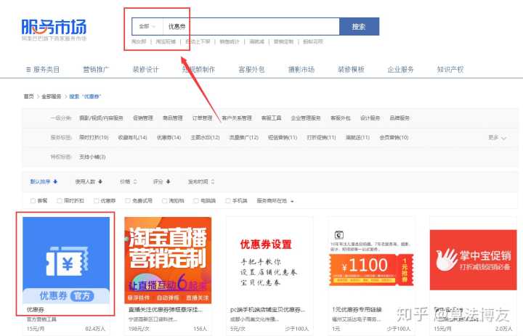Tick the 免费试用 checkbox
The height and width of the screenshot is (336, 523).
[128, 200]
